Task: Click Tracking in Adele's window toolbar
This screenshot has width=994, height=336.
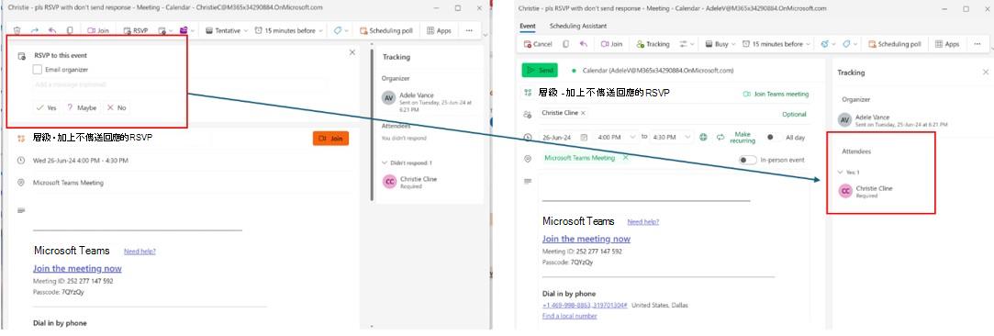Action: pos(653,44)
